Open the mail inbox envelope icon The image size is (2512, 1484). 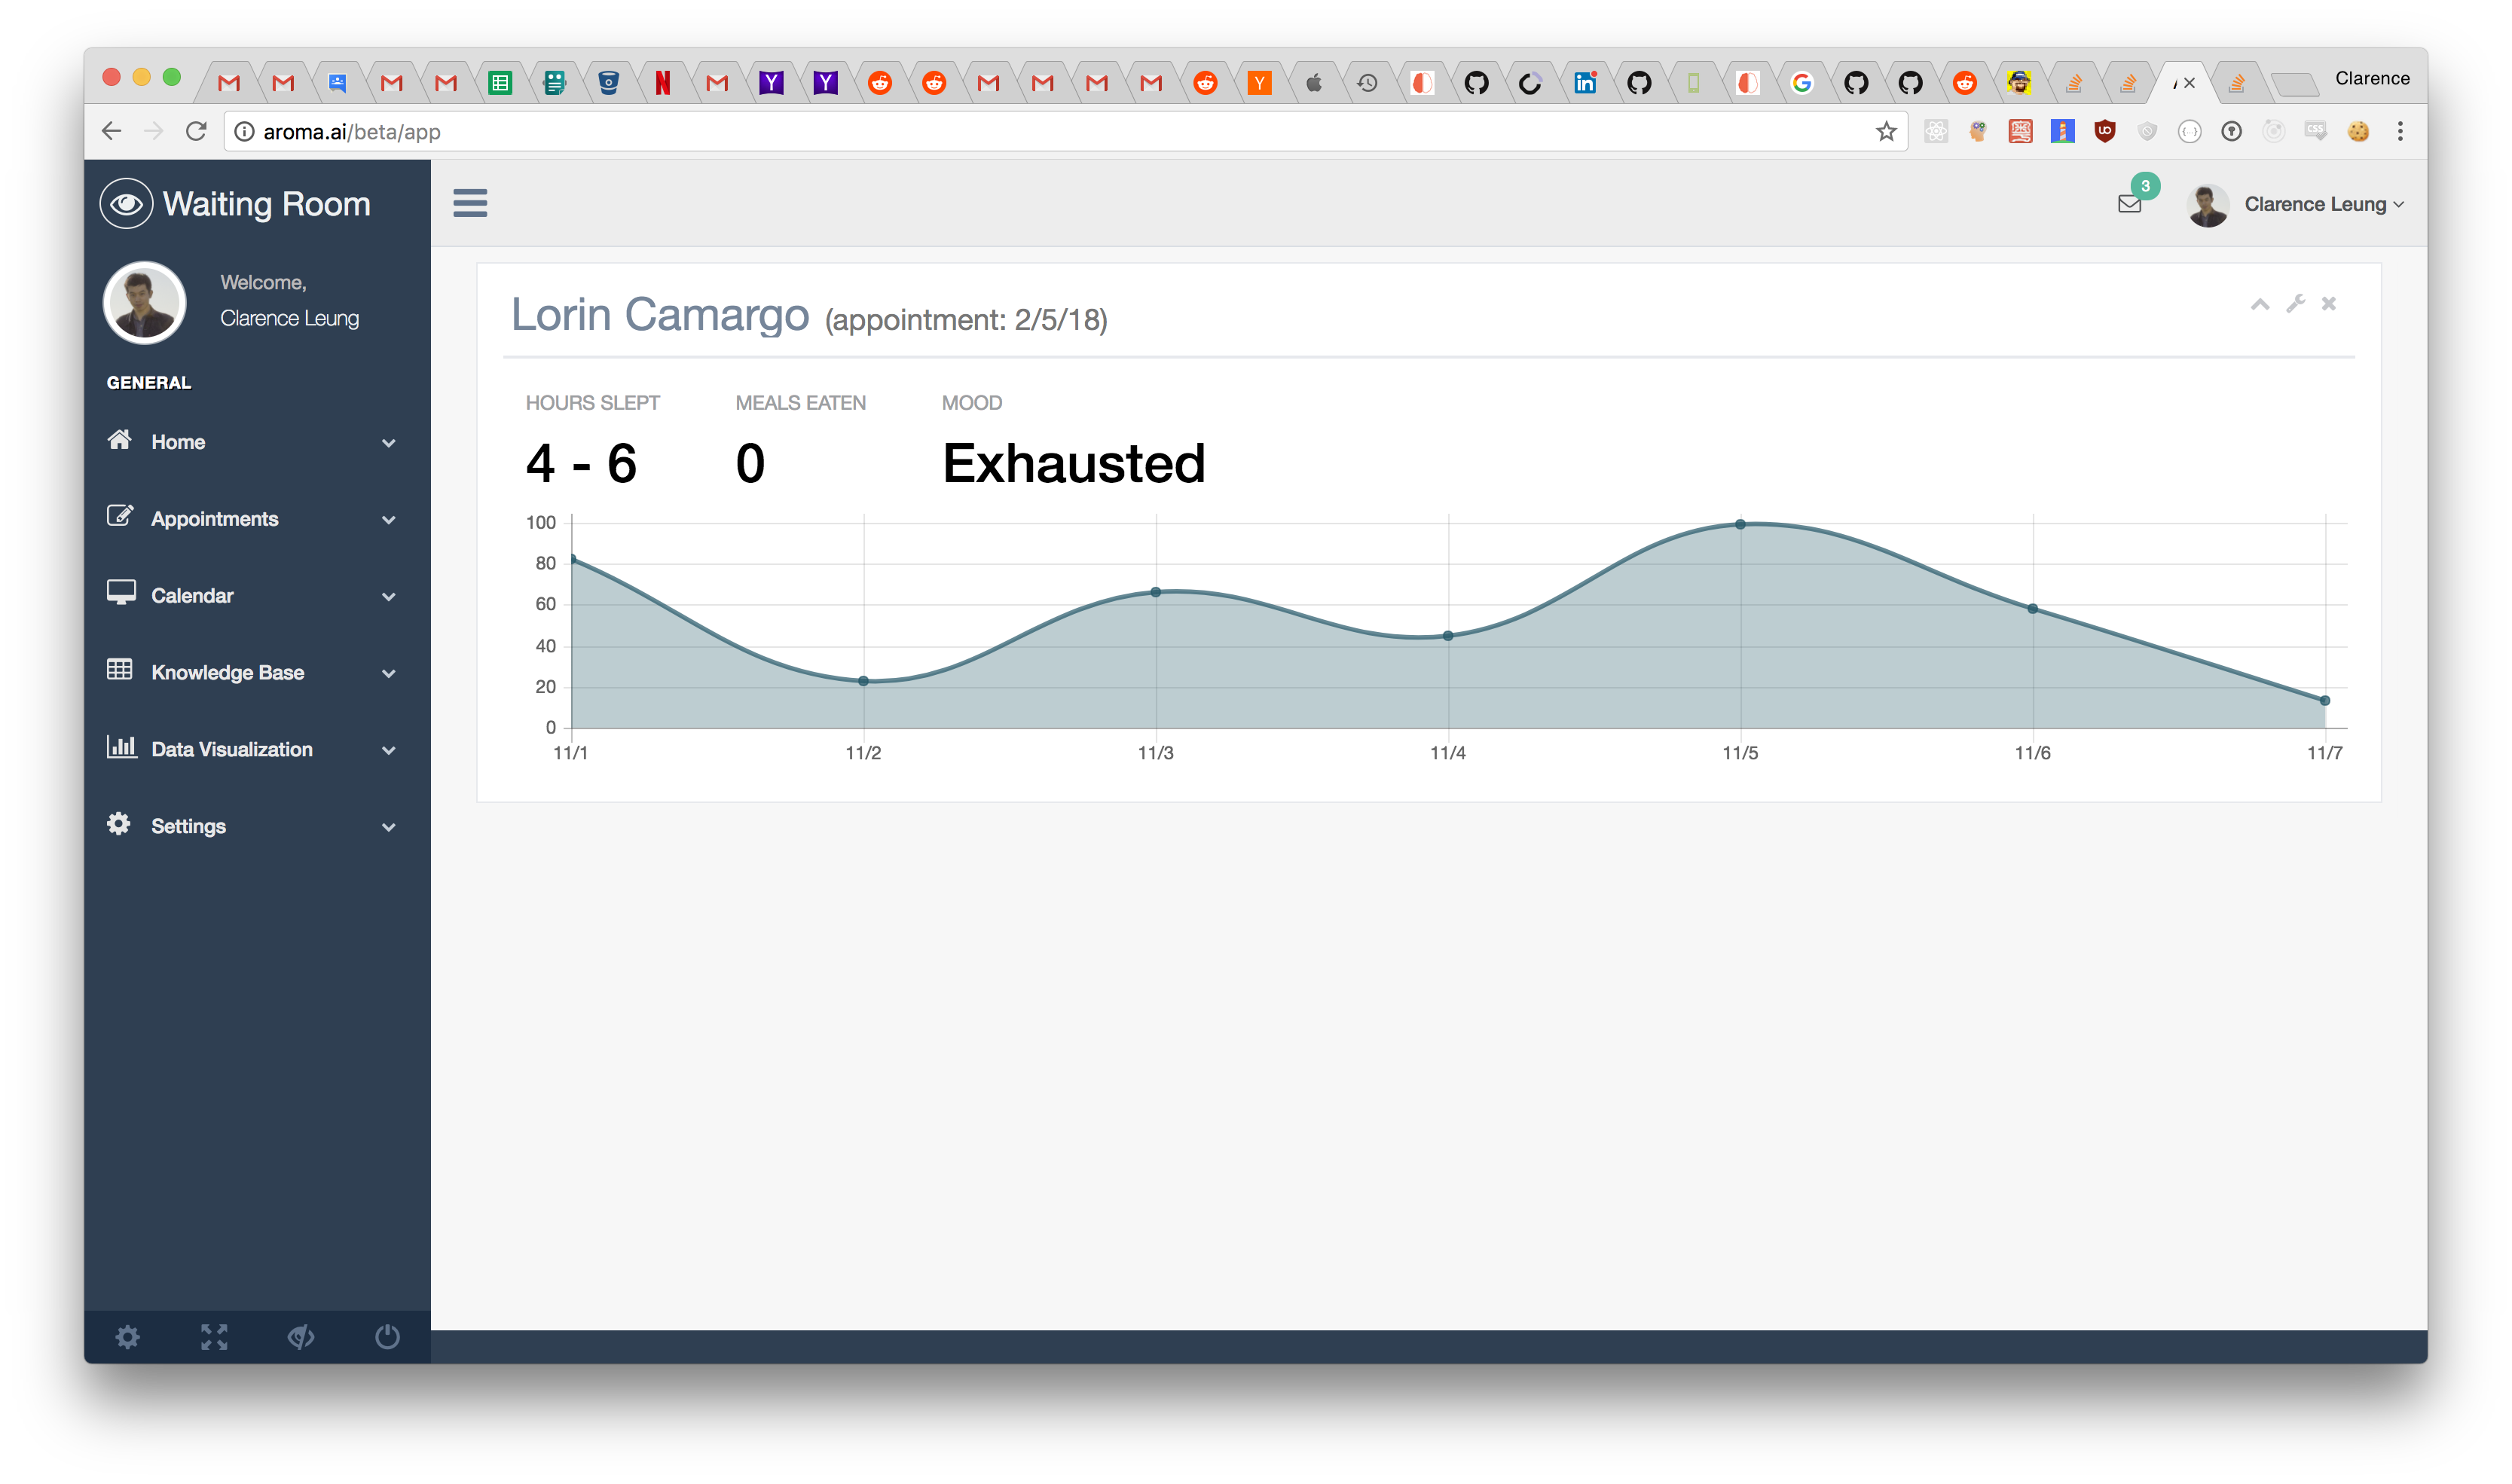coord(2129,204)
